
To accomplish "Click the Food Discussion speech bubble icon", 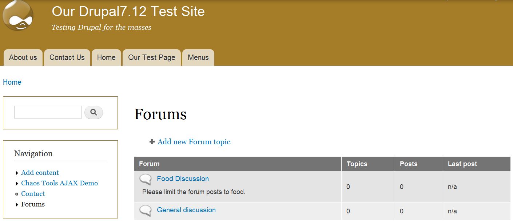I will tap(146, 179).
